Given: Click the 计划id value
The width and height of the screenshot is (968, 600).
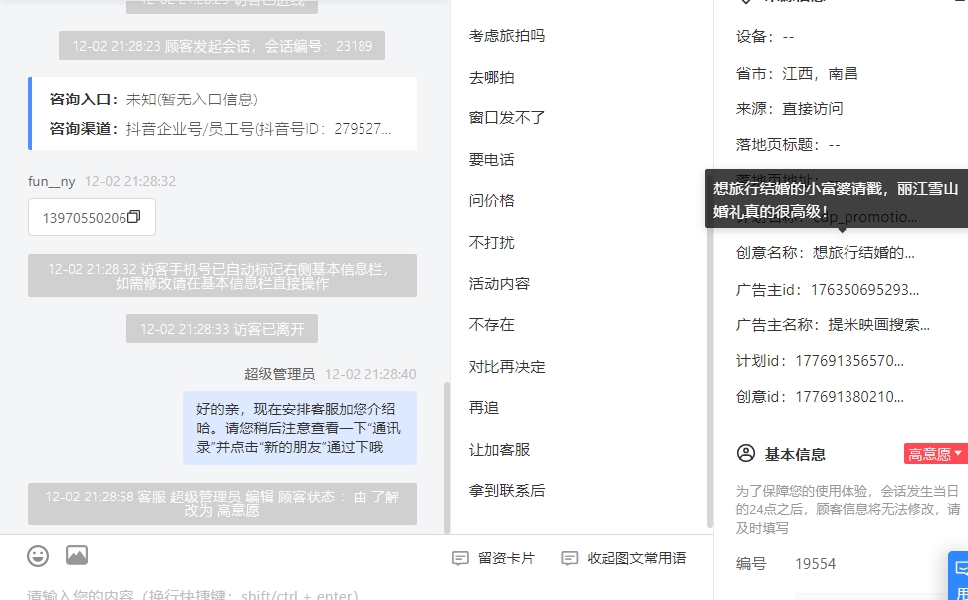Looking at the screenshot, I should point(849,361).
